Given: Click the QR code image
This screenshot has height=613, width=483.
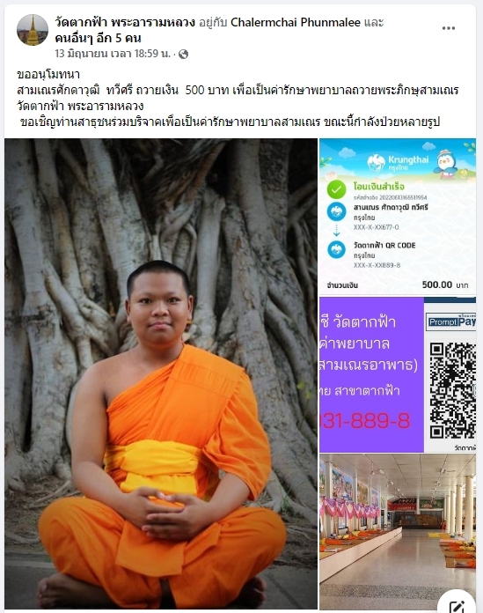Looking at the screenshot, I should [x=452, y=390].
